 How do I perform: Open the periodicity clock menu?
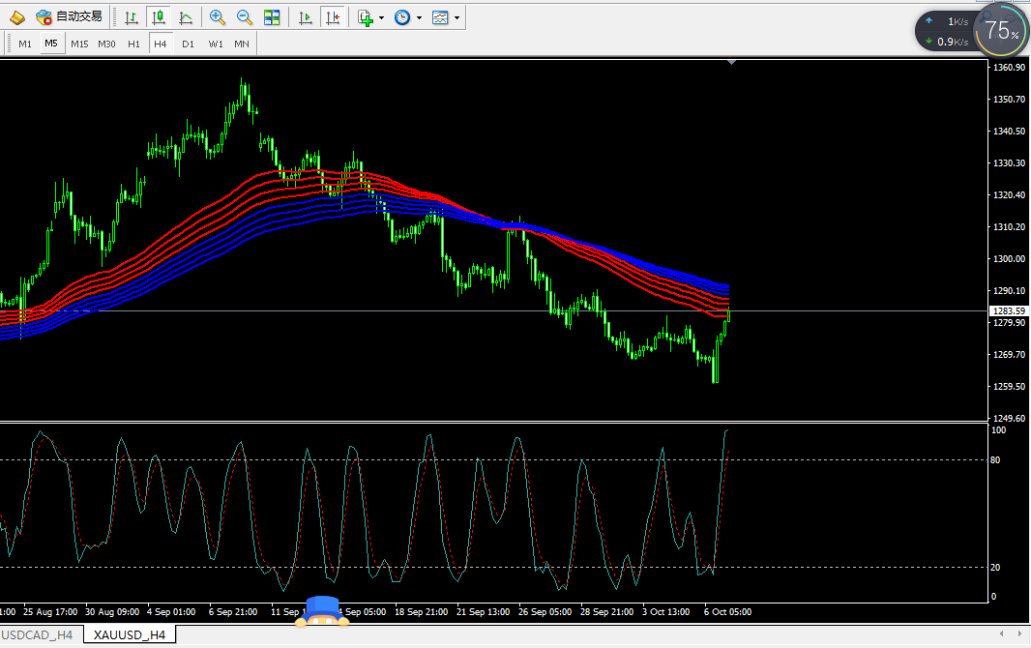pyautogui.click(x=402, y=17)
